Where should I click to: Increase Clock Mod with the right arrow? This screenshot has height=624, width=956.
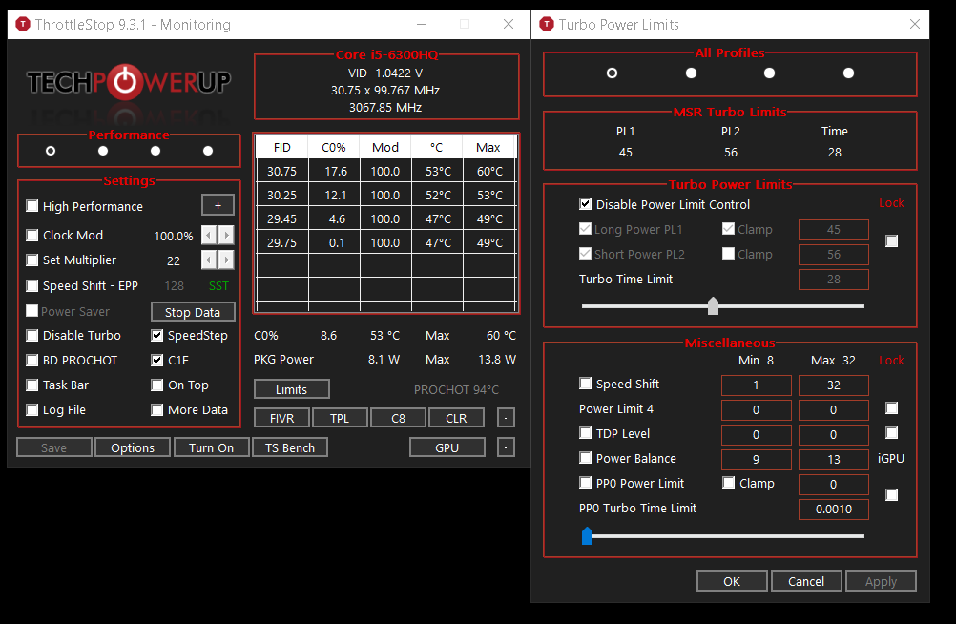pyautogui.click(x=226, y=235)
